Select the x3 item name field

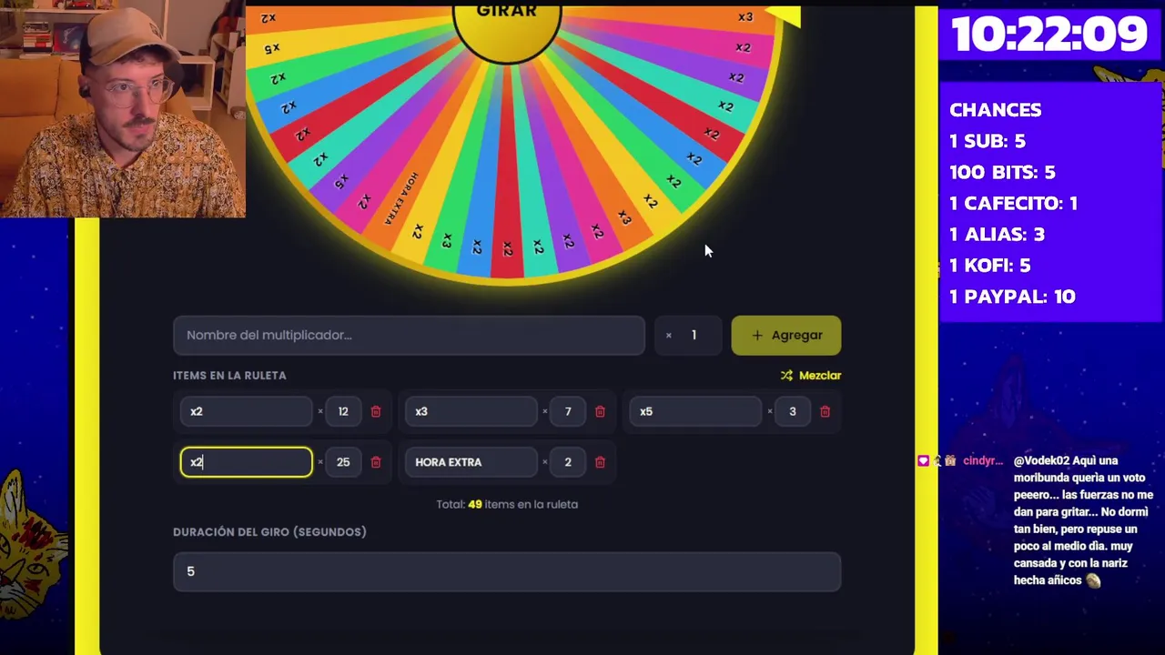[471, 411]
